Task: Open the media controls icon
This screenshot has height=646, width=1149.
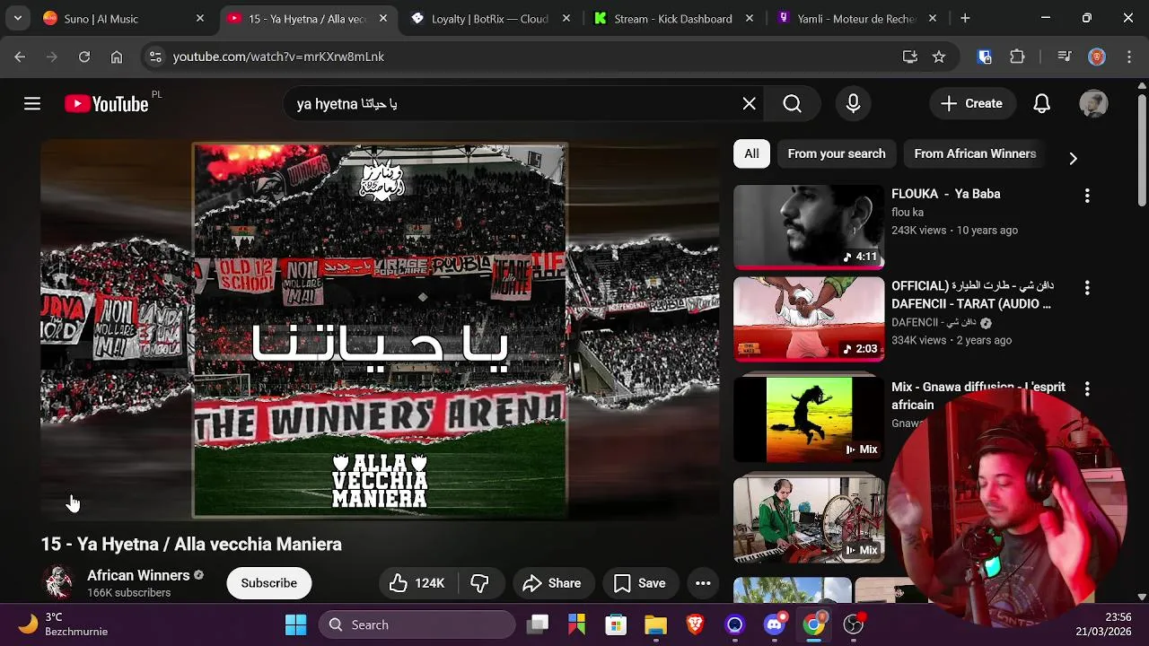Action: coord(1065,57)
